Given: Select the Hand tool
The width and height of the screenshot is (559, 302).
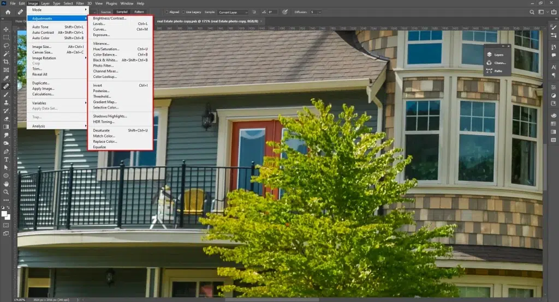Looking at the screenshot, I should (x=6, y=184).
